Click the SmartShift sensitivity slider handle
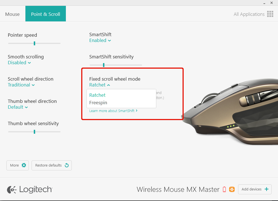Viewport: 278px width, 201px height. pos(104,65)
